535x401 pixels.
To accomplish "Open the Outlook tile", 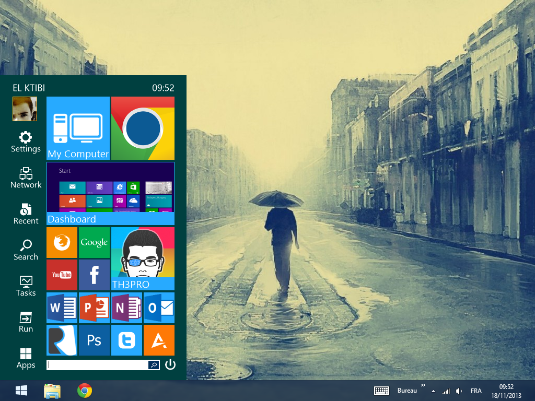I will (159, 308).
